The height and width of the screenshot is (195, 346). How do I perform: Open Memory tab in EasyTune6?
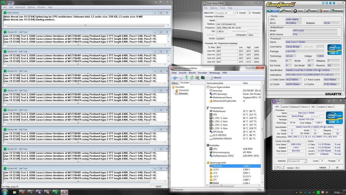(x=286, y=11)
